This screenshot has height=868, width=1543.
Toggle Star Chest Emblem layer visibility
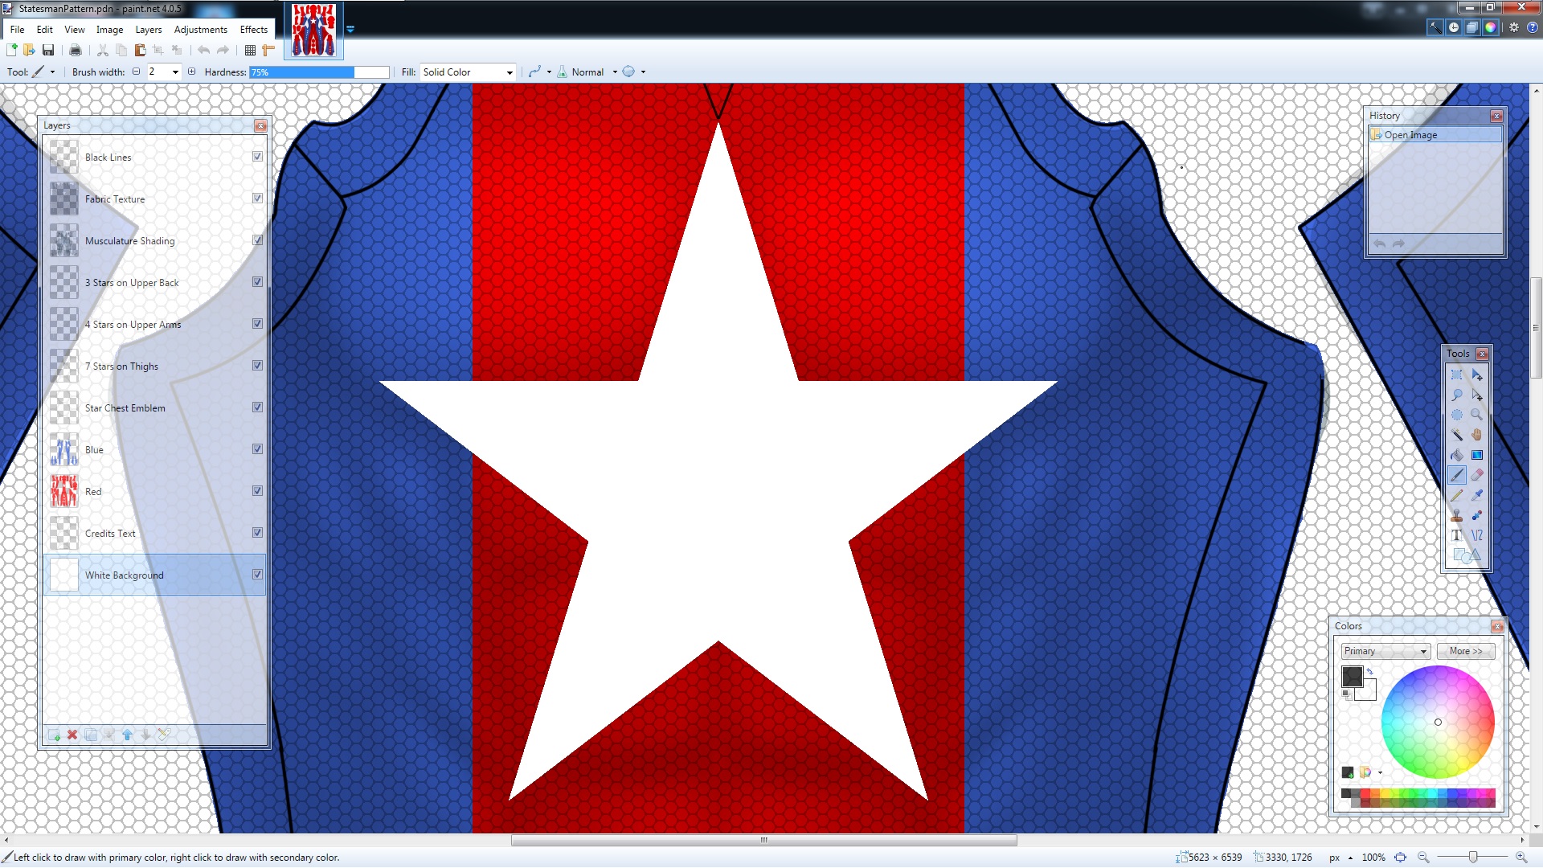[257, 407]
